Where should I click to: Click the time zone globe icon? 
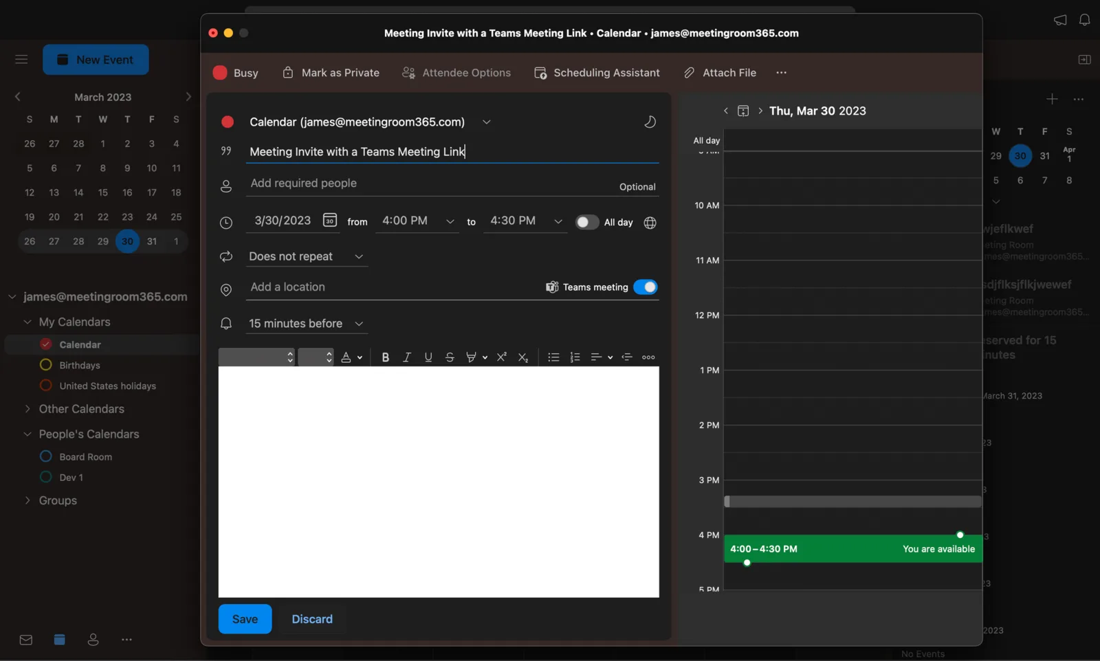[x=650, y=223]
